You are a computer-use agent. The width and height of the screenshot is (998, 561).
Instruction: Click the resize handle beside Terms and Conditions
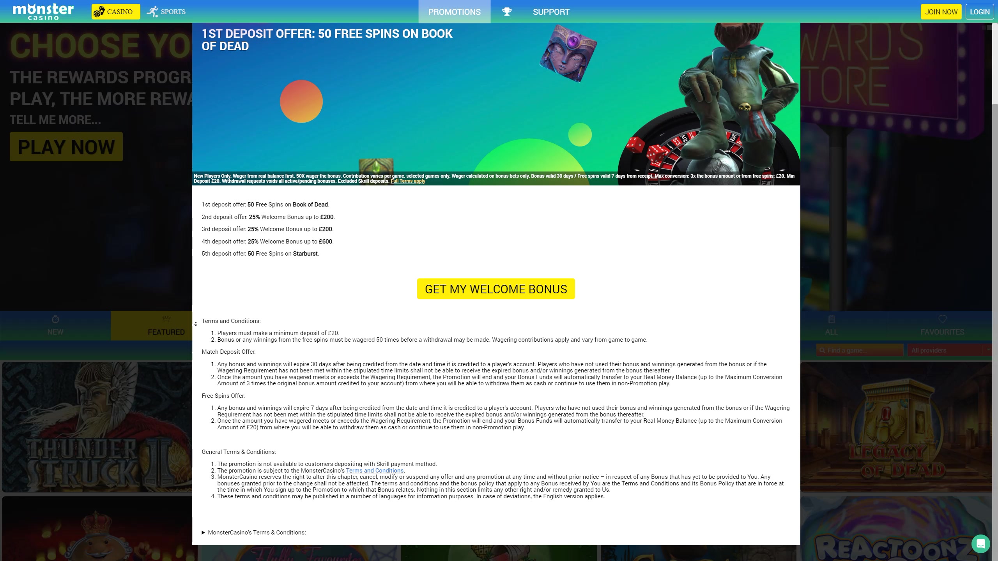point(196,324)
